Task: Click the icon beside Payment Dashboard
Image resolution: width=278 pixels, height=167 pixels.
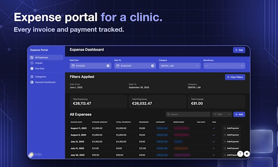Action: click(32, 82)
